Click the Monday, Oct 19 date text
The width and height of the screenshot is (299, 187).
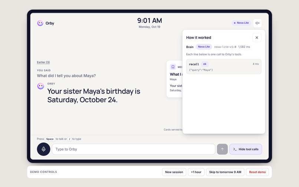click(x=149, y=27)
